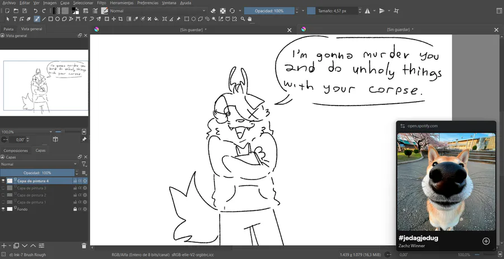Click the horizontal mirror tool icon

367,11
